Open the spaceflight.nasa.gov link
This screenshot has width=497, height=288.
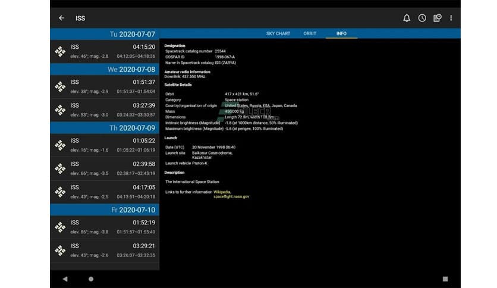[231, 196]
